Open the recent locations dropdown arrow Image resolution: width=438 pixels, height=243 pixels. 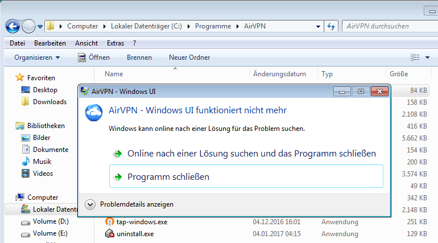40,27
